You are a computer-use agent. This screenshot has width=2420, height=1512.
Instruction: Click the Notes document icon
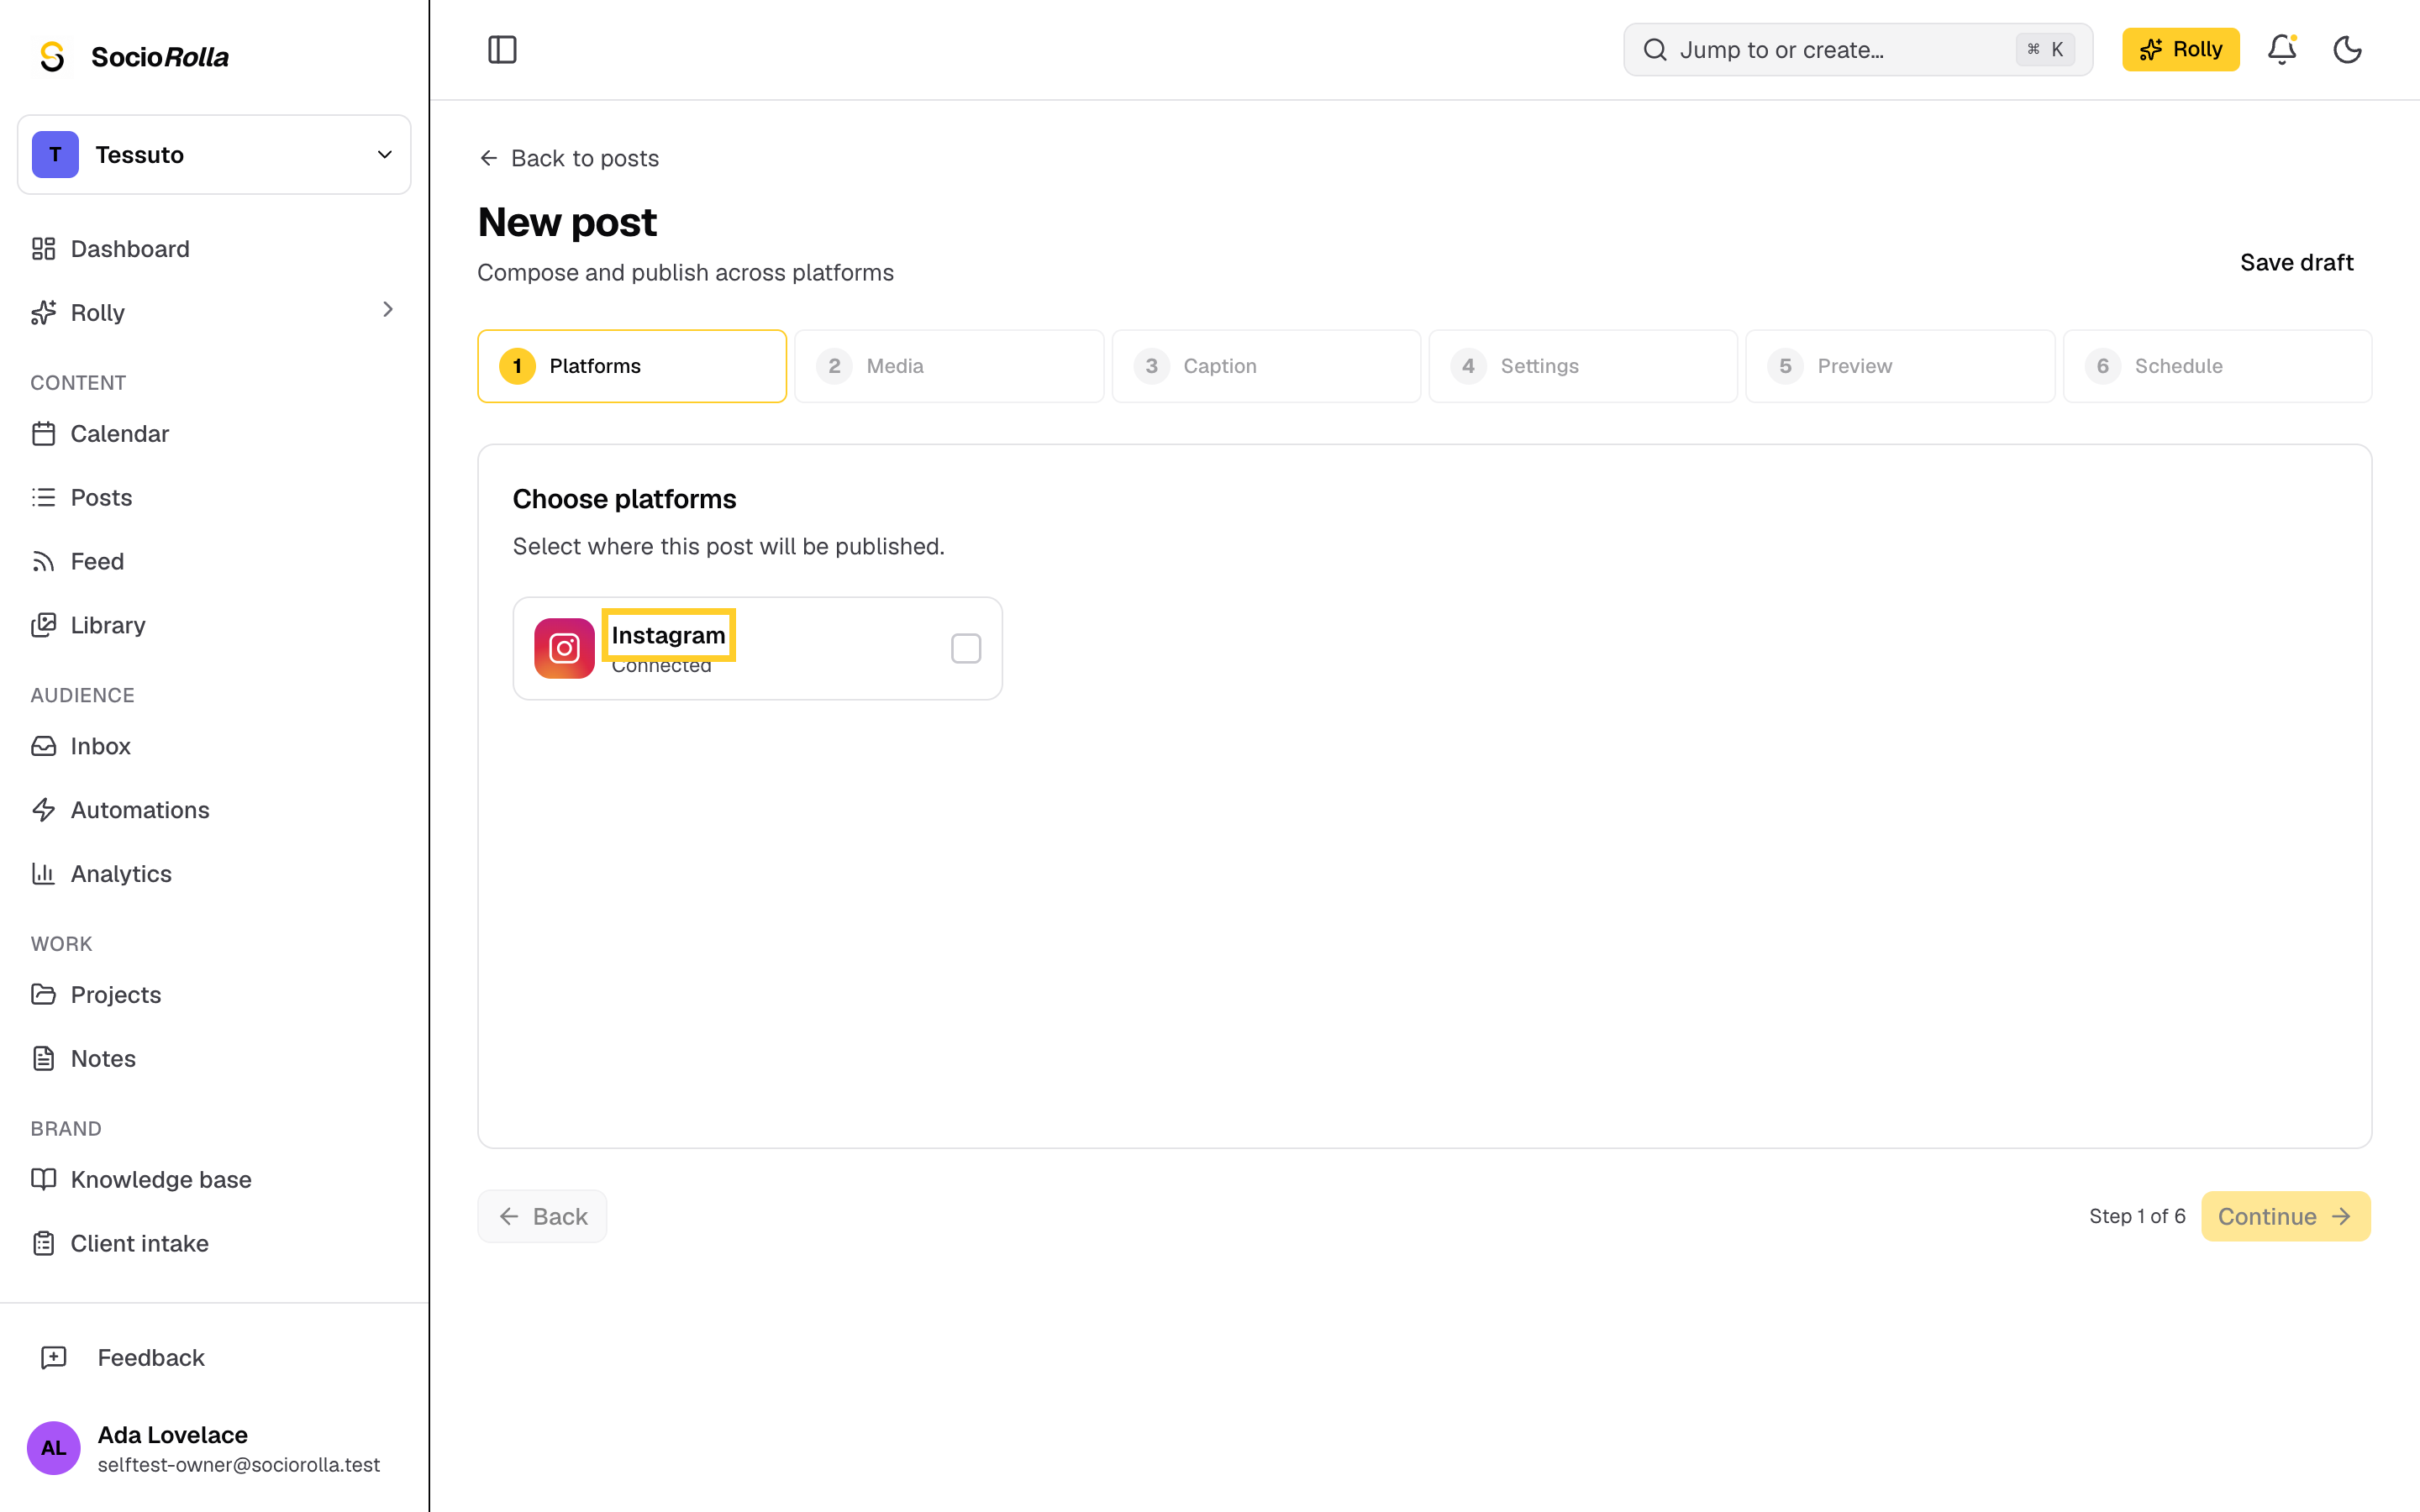point(44,1058)
